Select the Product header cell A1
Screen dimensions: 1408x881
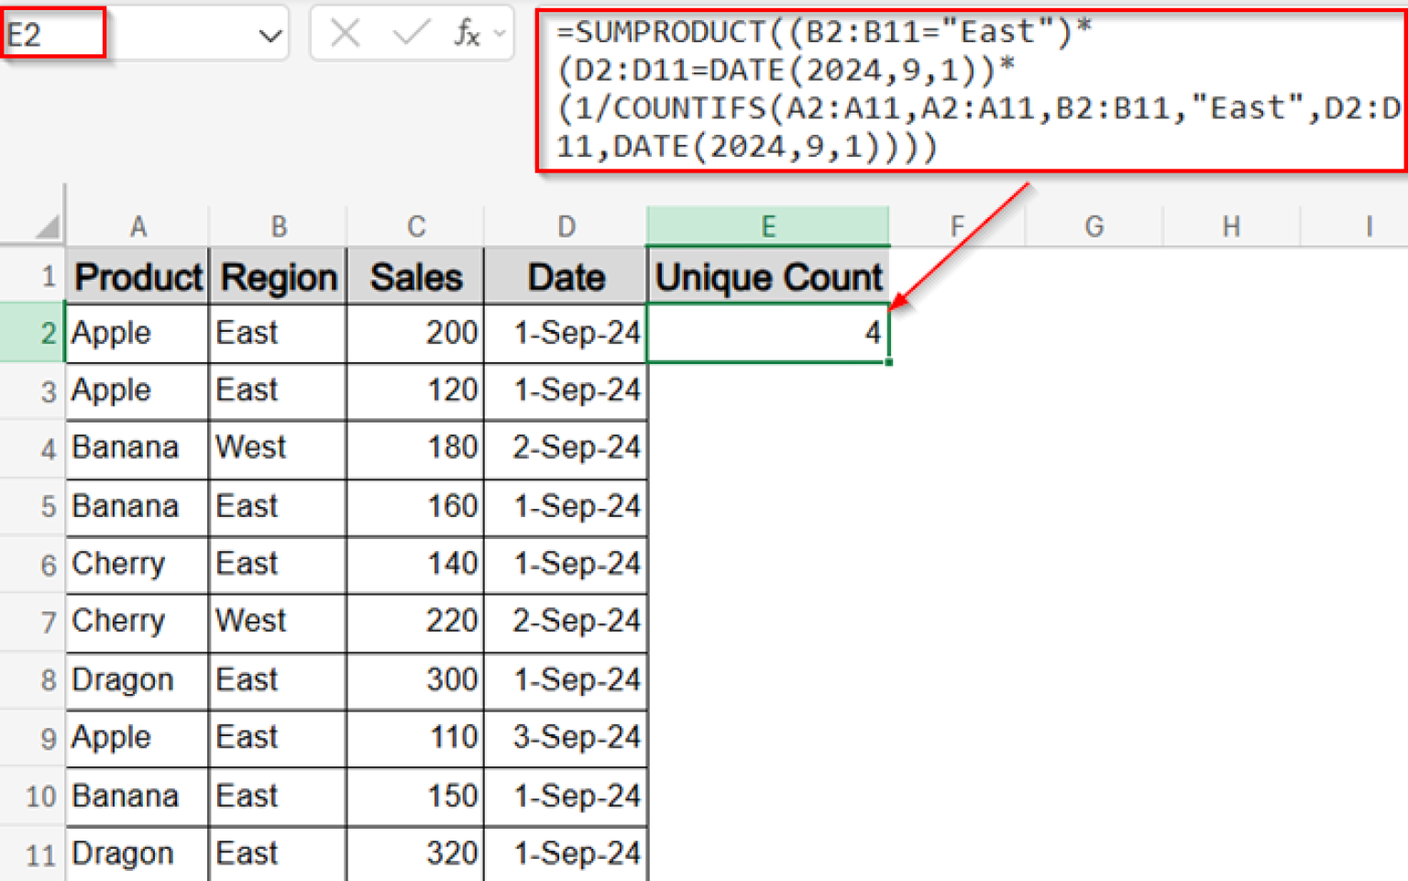137,276
